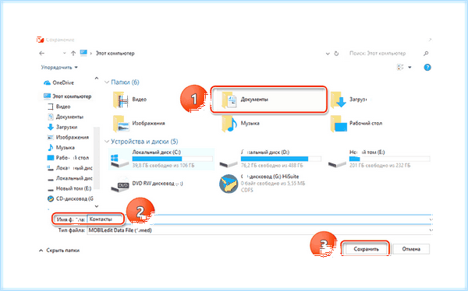Open 'Музыка' in the sidebar
Image resolution: width=468 pixels, height=291 pixels.
[61, 147]
